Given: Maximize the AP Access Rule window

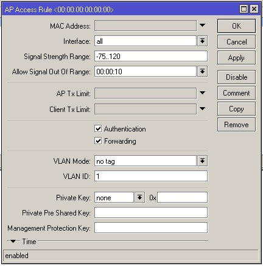Looking at the screenshot, I should pyautogui.click(x=244, y=9).
